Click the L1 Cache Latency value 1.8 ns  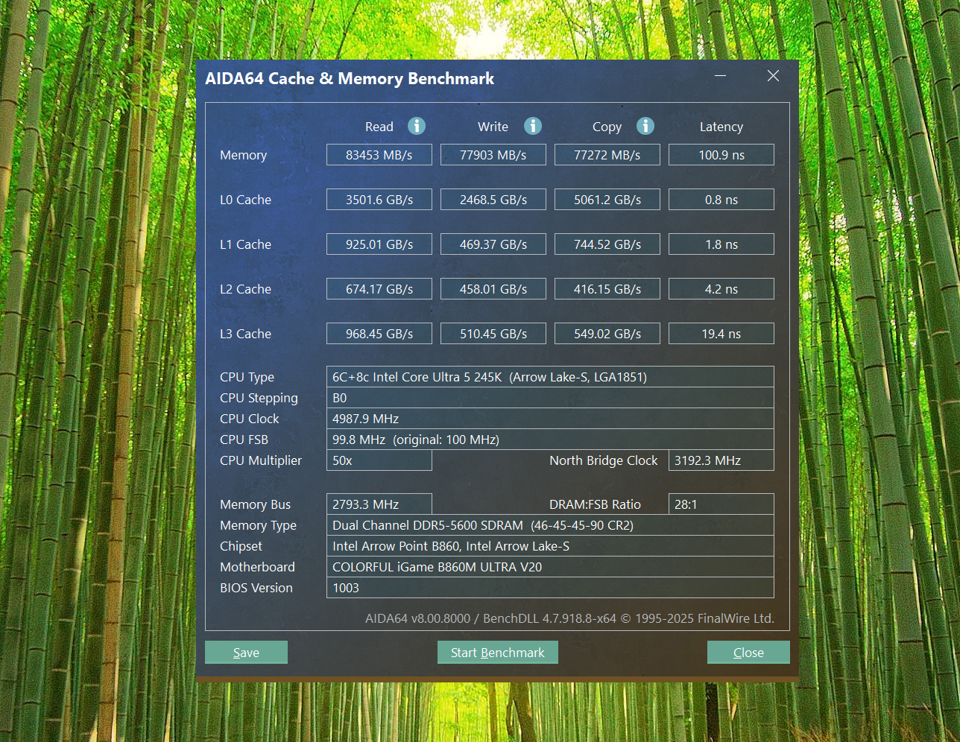721,244
